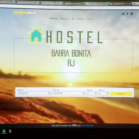Click the Check-in date field
Viewport: 139px width, 139px height.
34,93
